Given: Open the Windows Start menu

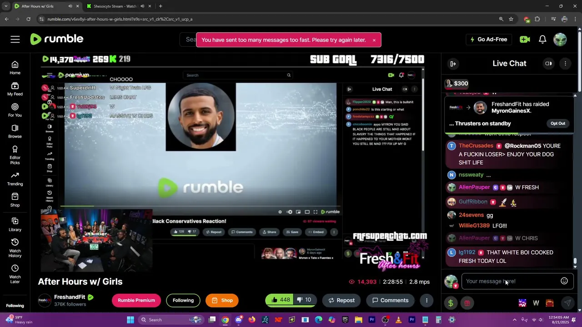Looking at the screenshot, I should pyautogui.click(x=130, y=320).
